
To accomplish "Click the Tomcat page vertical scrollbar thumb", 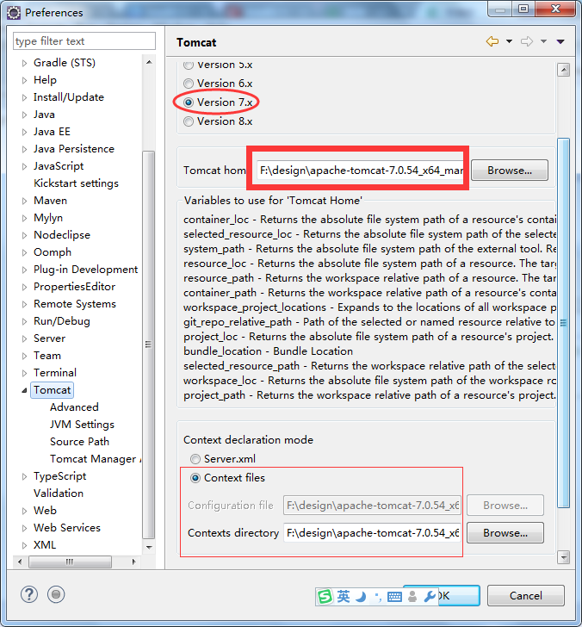I will coord(563,323).
